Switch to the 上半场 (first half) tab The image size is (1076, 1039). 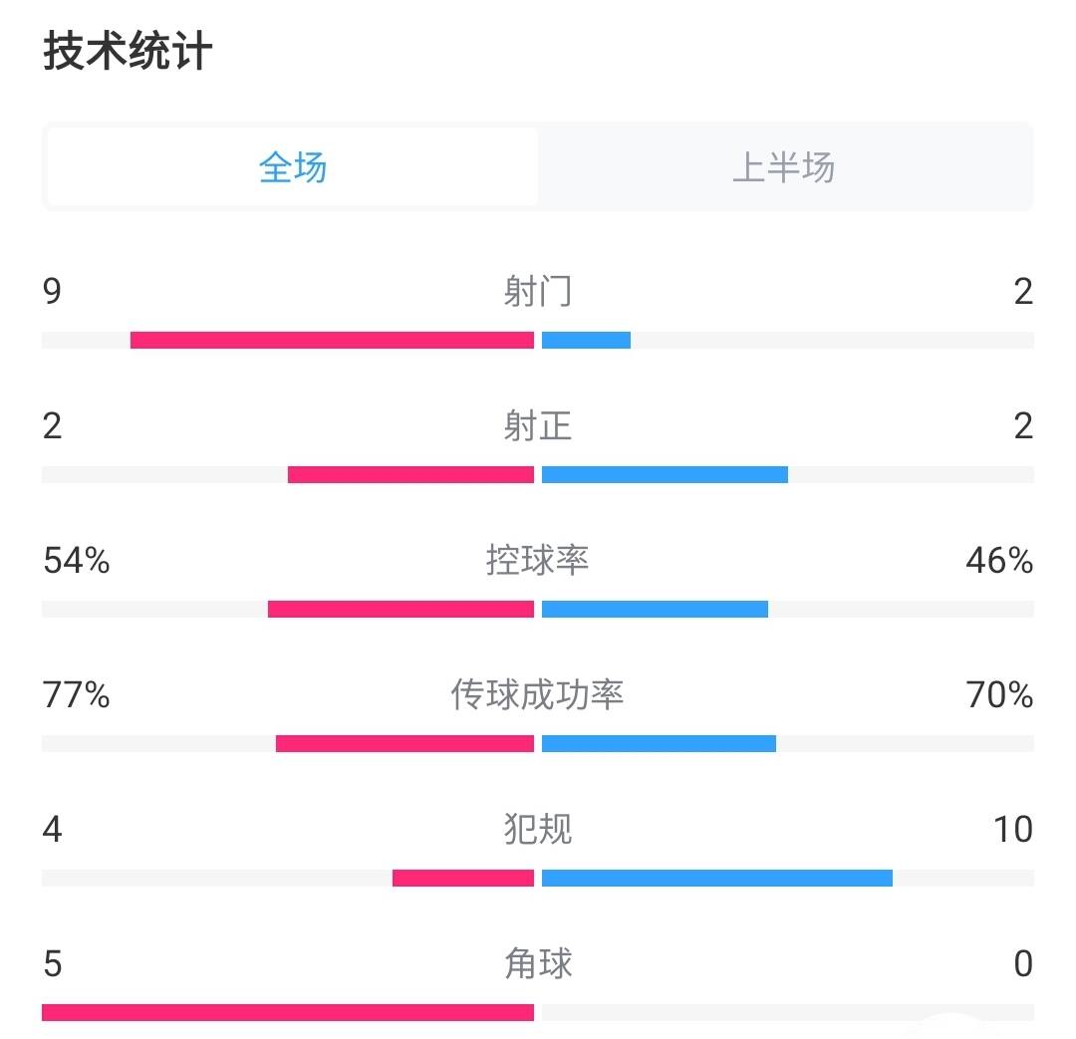(x=783, y=167)
